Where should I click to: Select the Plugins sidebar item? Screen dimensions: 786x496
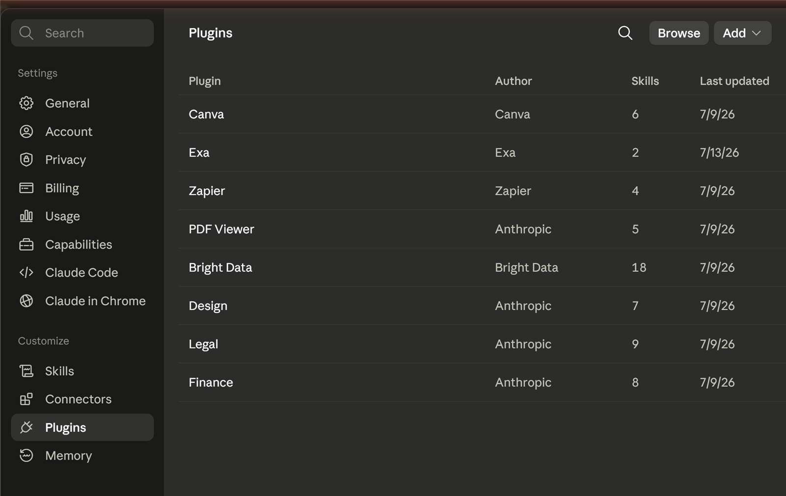(83, 427)
